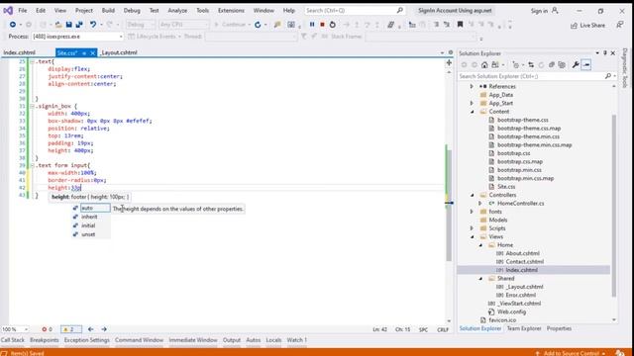Click the warnings count indicator
Image resolution: width=634 pixels, height=356 pixels.
click(x=70, y=329)
